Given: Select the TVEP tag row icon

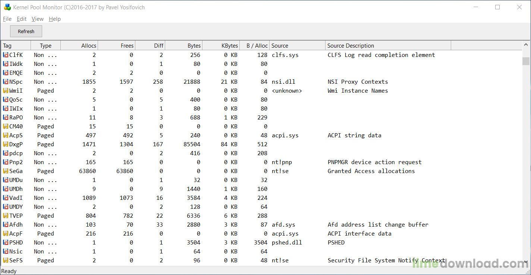Looking at the screenshot, I should pyautogui.click(x=6, y=216).
